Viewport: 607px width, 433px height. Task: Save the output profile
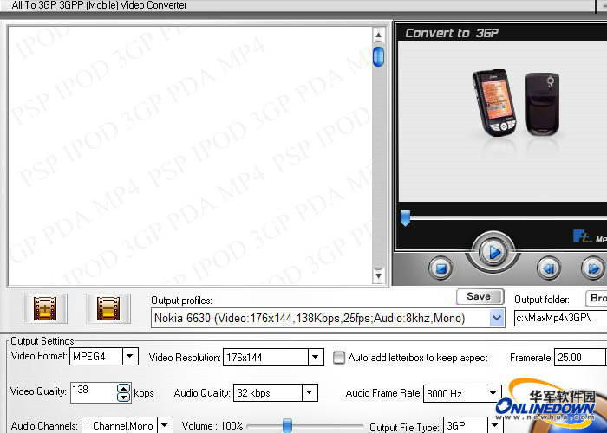[480, 296]
